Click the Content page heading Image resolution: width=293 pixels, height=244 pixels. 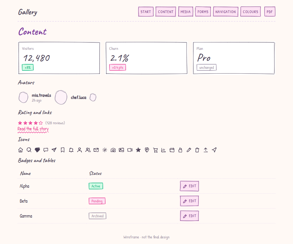pos(32,32)
